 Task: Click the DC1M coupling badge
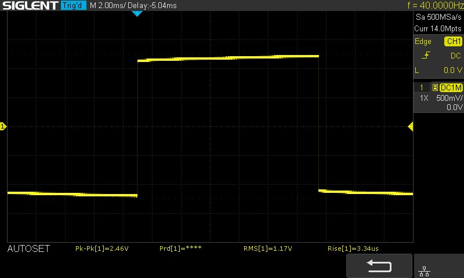[x=451, y=87]
